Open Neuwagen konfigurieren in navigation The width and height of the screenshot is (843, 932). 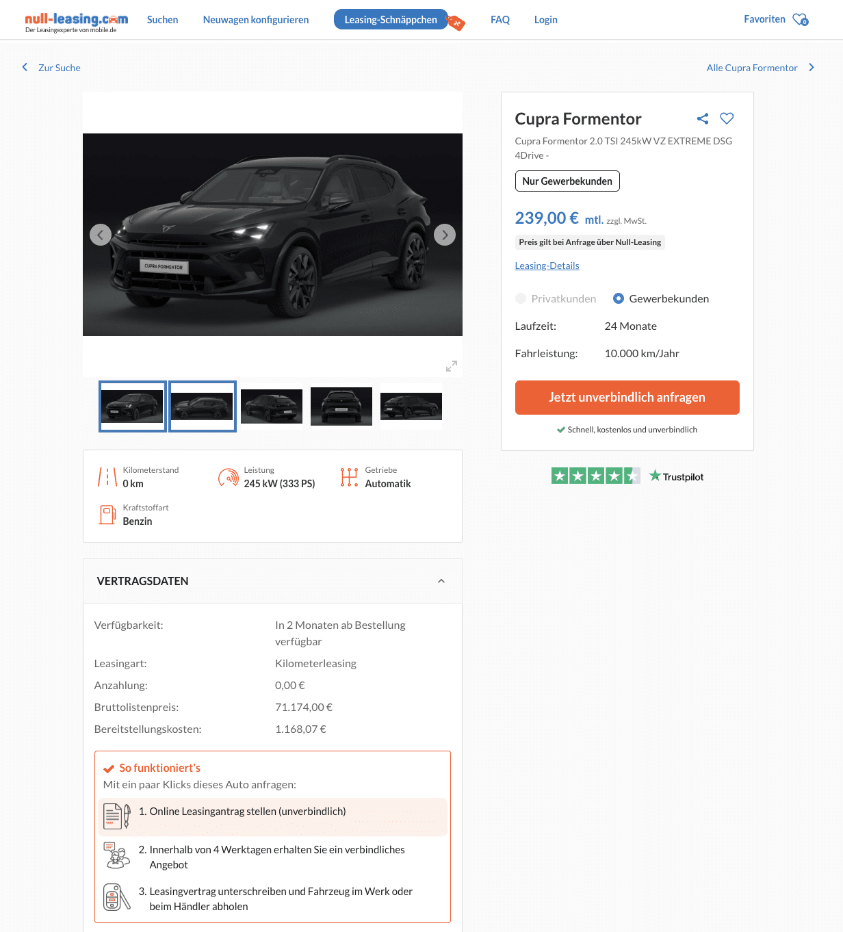(x=256, y=20)
